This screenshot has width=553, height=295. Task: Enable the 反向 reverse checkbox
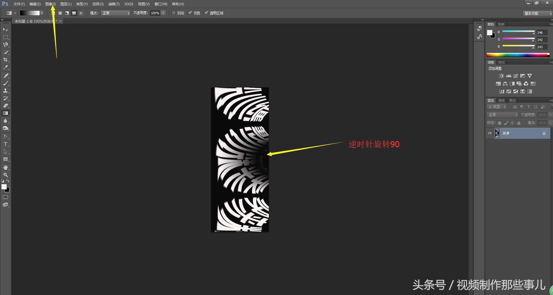click(174, 13)
